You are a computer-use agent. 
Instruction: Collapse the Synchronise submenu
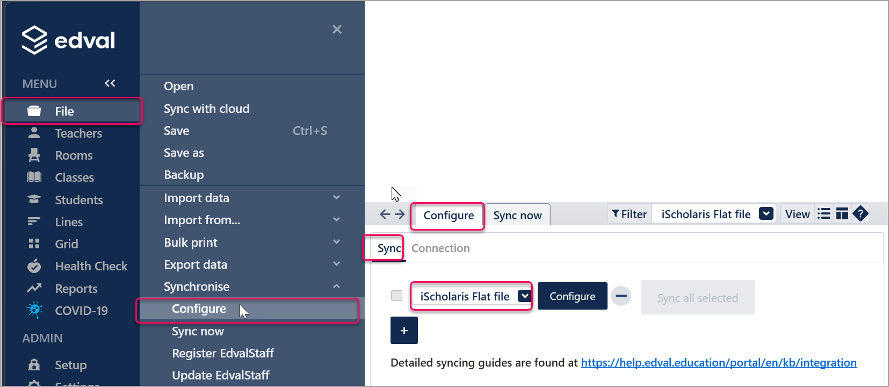(336, 286)
